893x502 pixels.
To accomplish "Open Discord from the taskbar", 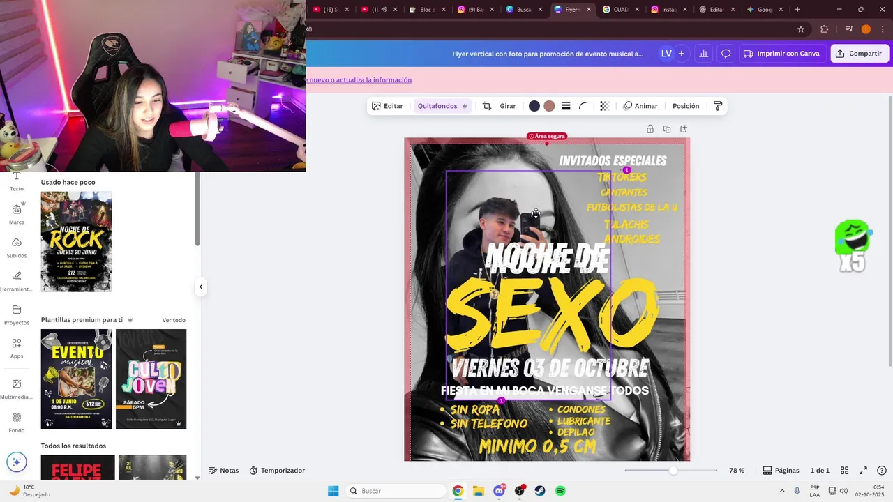I will tap(499, 491).
